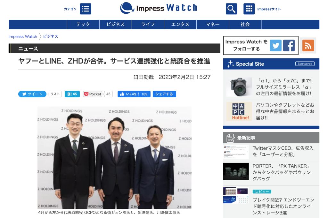328x218 pixels.
Task: Open the online storage review thumbnail
Action: coord(236,195)
